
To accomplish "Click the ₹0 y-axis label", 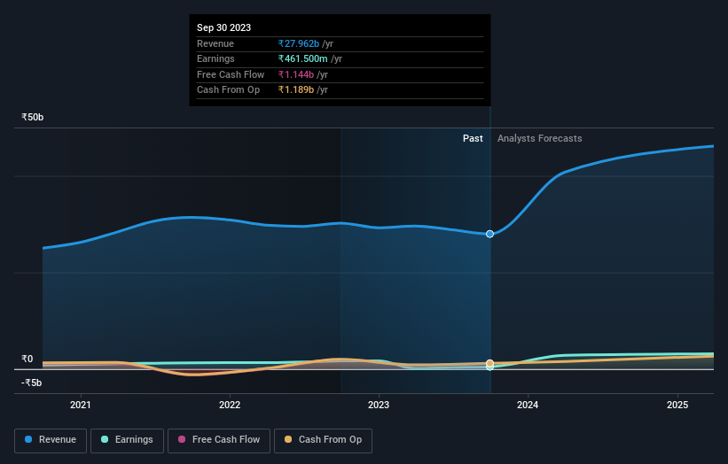I will 27,359.
